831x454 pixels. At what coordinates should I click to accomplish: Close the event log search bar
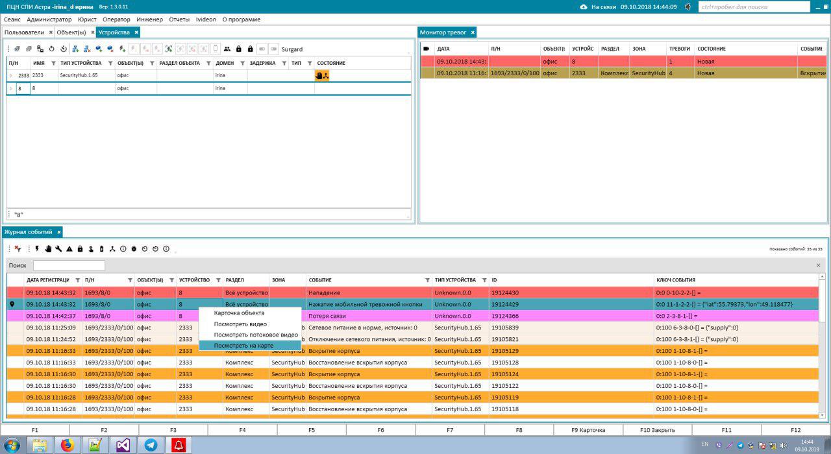(818, 265)
